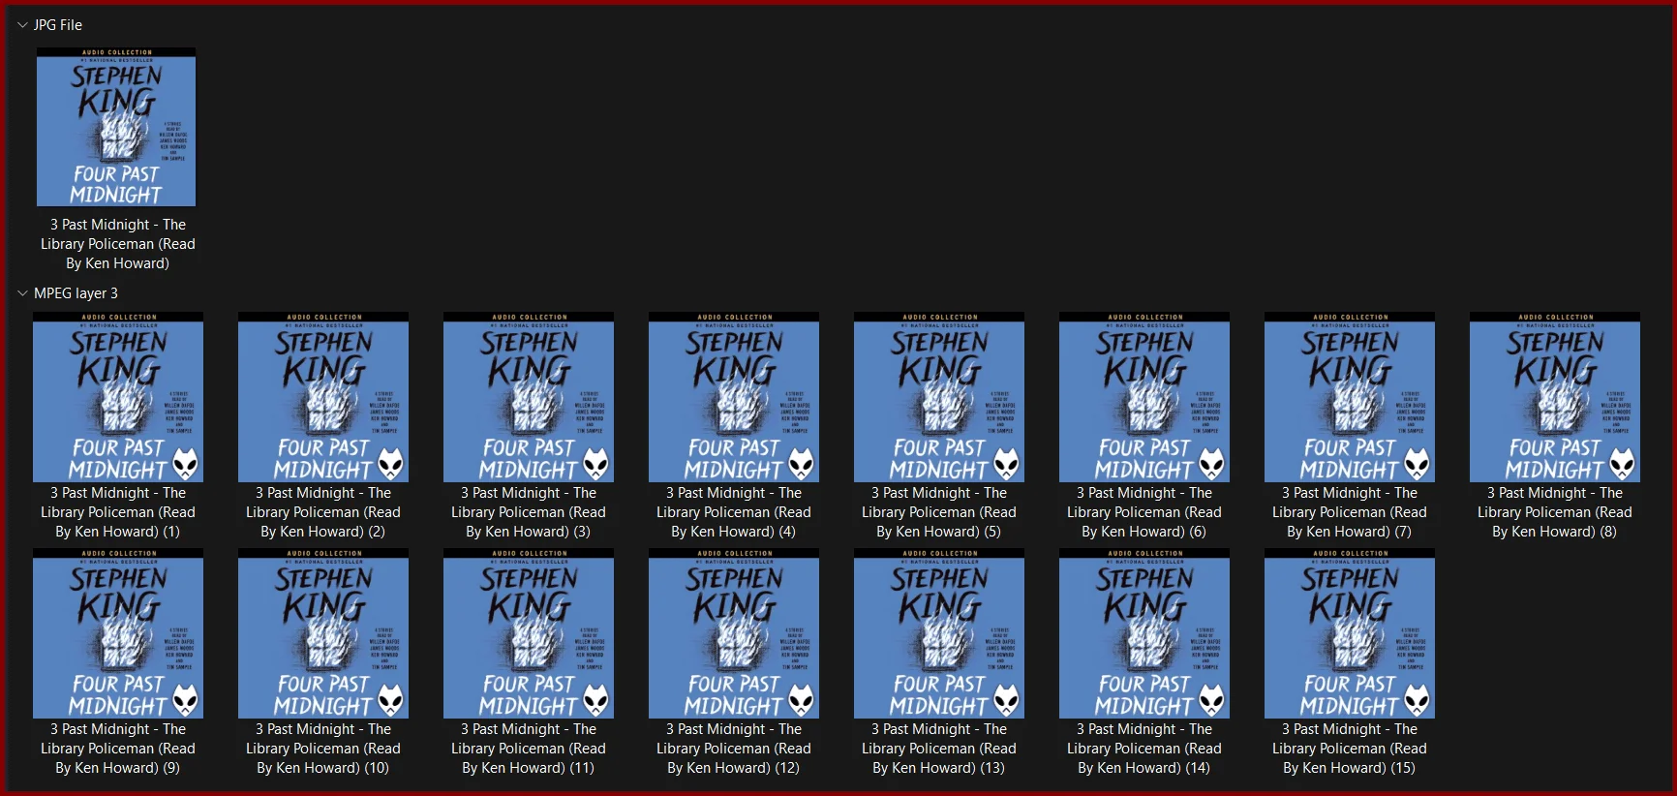The height and width of the screenshot is (796, 1677).
Task: Collapse the JPG File group chevron
Action: [x=22, y=25]
